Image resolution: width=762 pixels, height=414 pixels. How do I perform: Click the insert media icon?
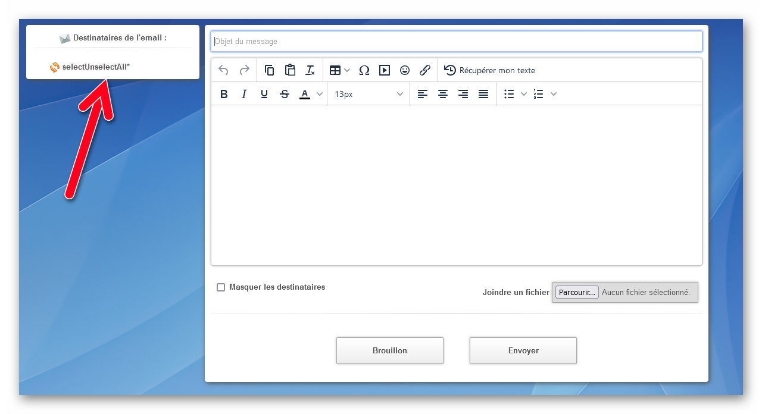coord(385,70)
